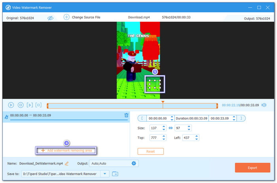Decrease Left value with down arrow
This screenshot has width=277, height=183.
click(x=197, y=139)
